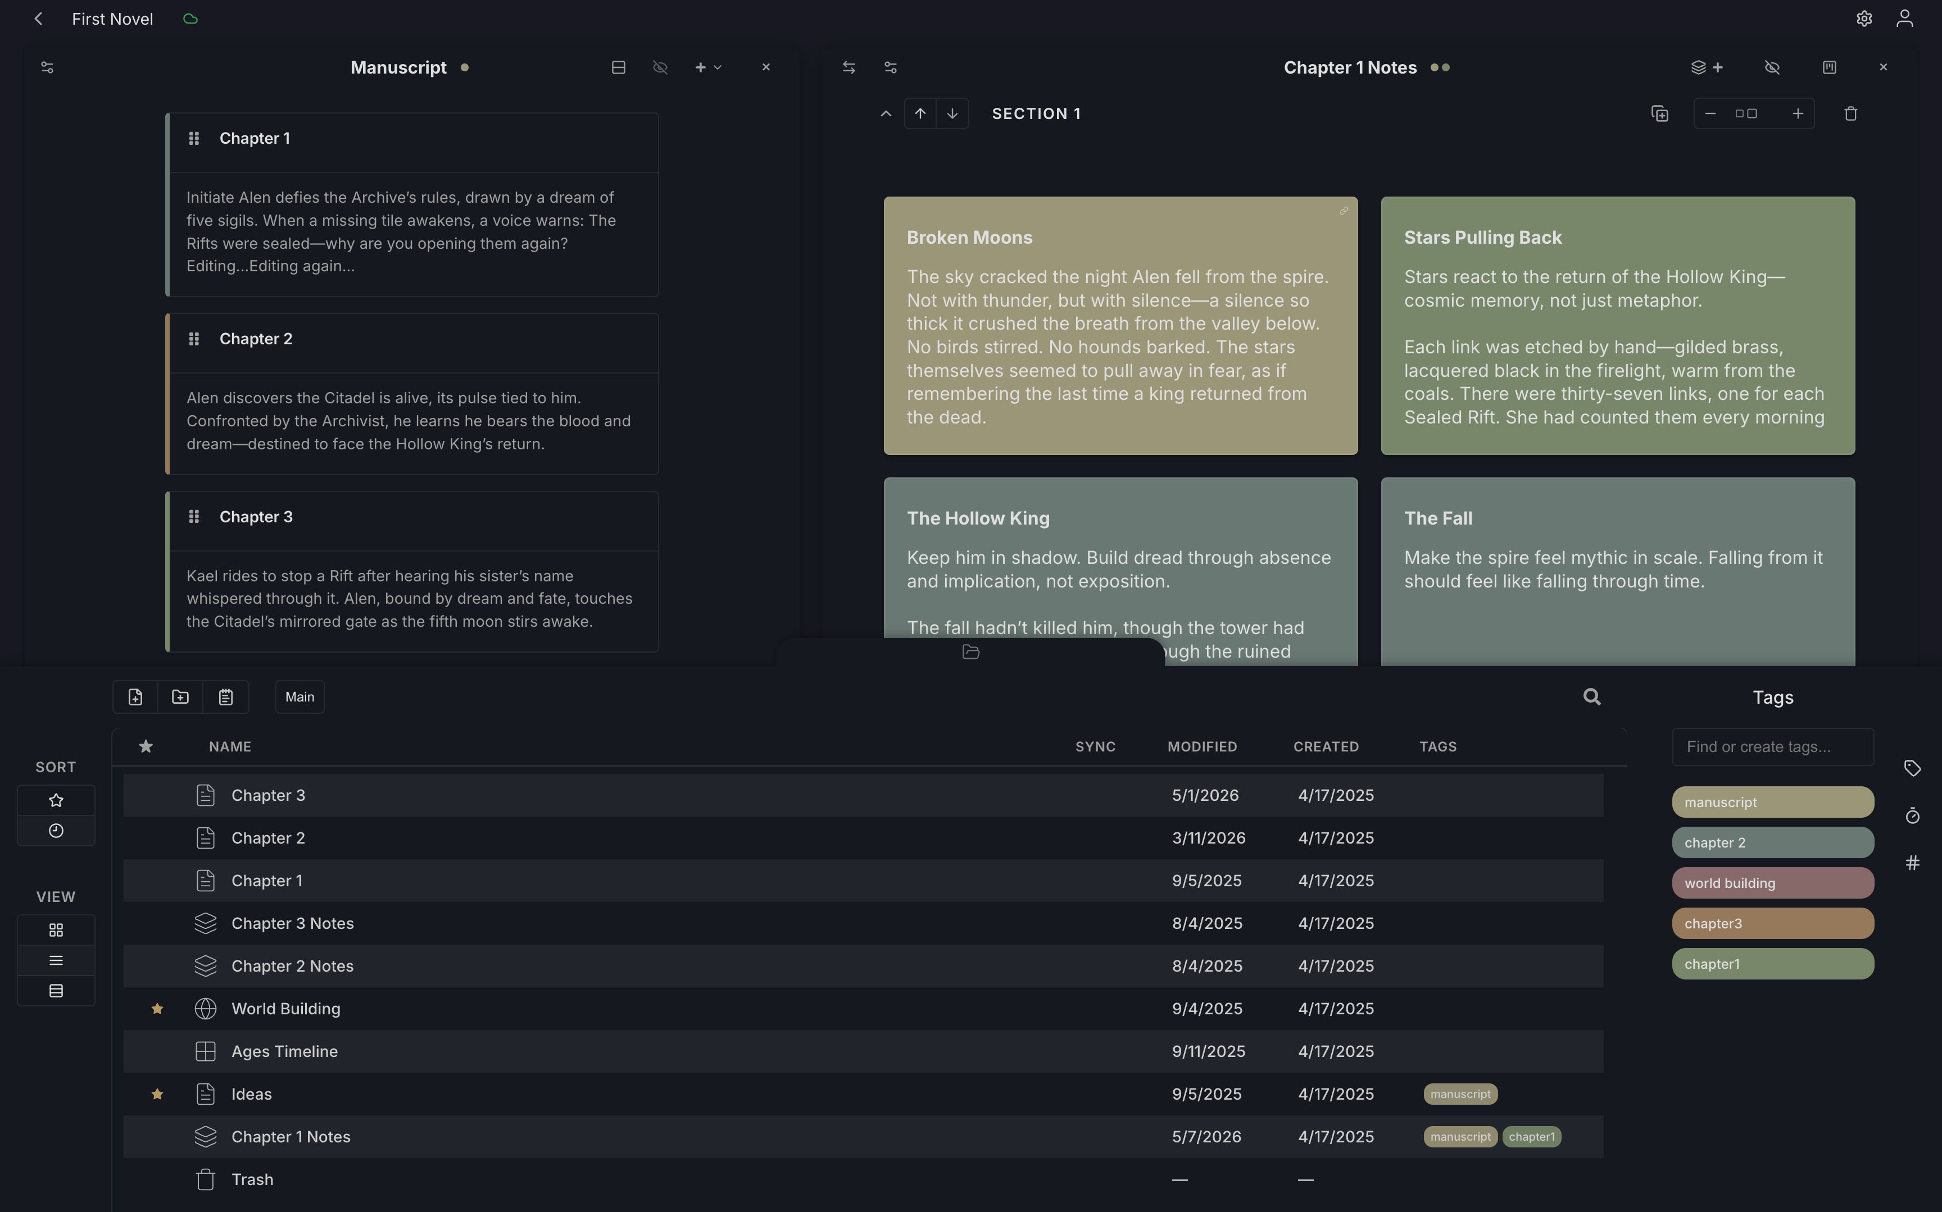Sort by the SYNC column header

1095,747
